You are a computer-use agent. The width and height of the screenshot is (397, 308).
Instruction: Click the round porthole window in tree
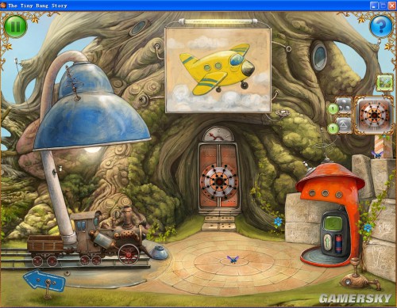320,55
